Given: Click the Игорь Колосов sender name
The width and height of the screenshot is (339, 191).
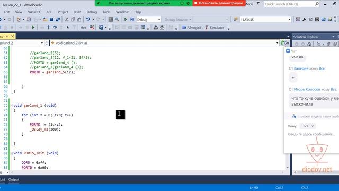Looking at the screenshot, I should tap(307, 89).
